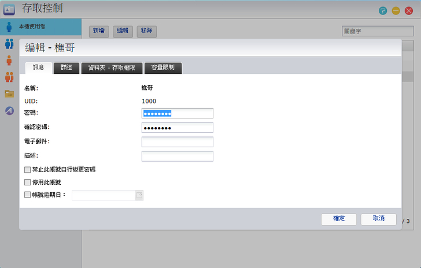
Task: Minimize the Access Control window
Action: coord(396,11)
